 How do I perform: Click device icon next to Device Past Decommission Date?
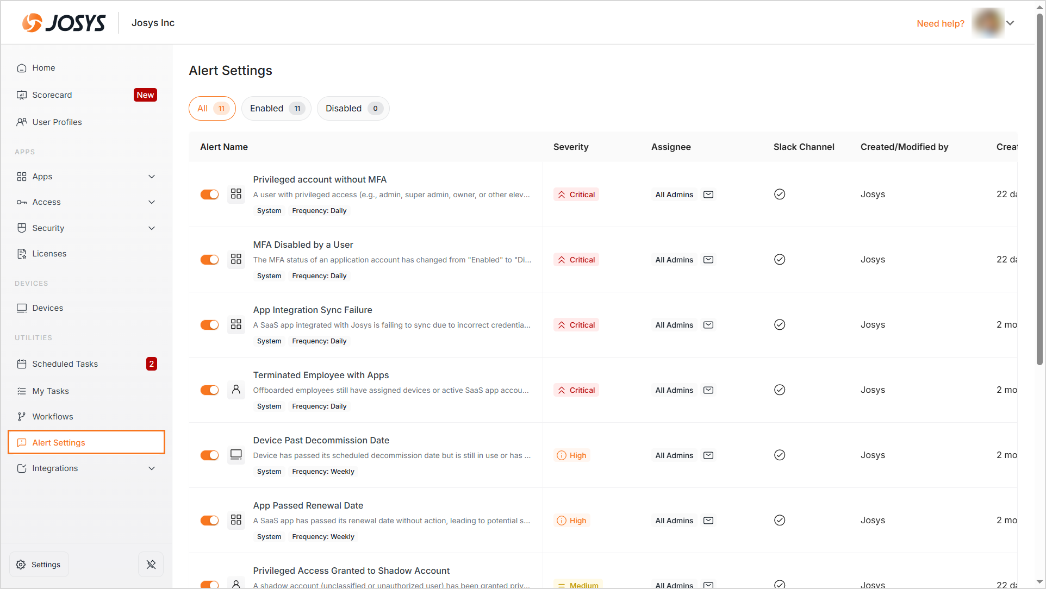tap(236, 455)
